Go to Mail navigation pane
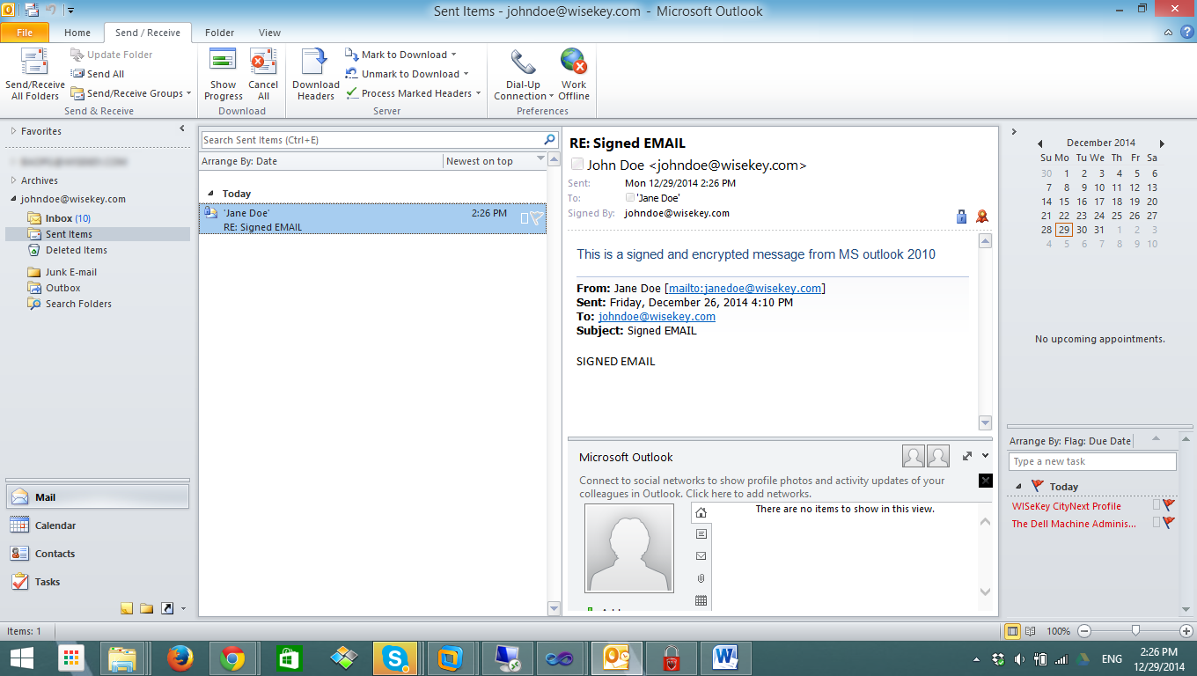Image resolution: width=1197 pixels, height=676 pixels. click(x=98, y=497)
